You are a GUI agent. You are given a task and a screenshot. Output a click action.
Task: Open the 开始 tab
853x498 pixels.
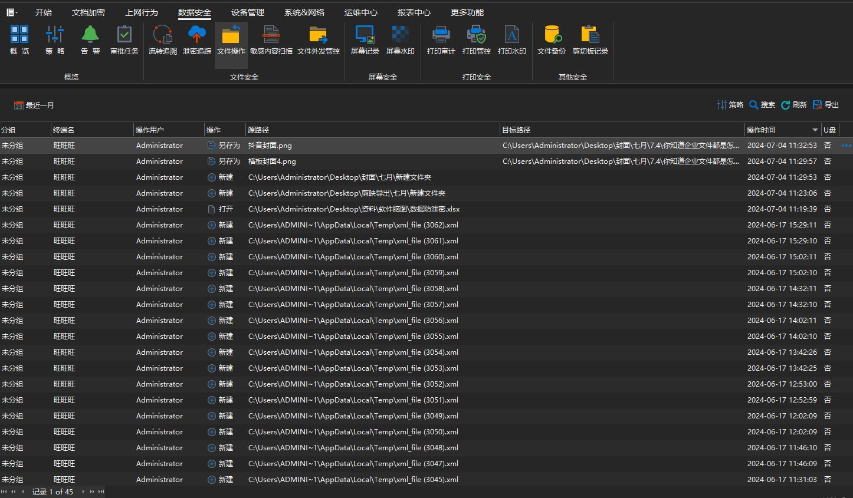[44, 12]
